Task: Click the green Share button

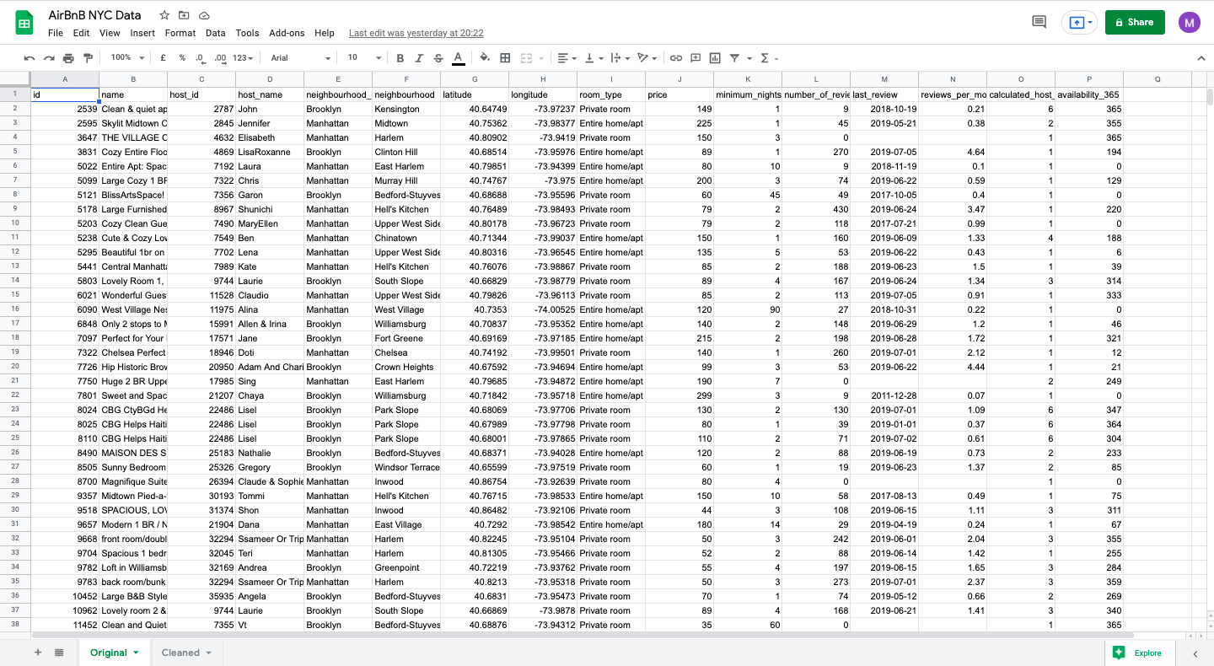Action: point(1135,22)
